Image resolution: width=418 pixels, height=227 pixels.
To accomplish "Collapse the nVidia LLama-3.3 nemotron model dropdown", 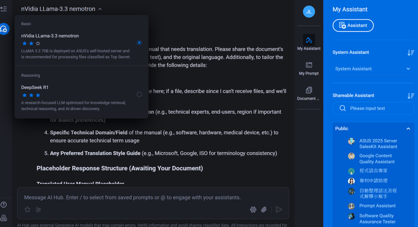I will point(100,9).
